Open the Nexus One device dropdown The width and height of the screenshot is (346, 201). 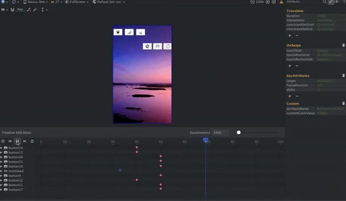click(x=36, y=2)
